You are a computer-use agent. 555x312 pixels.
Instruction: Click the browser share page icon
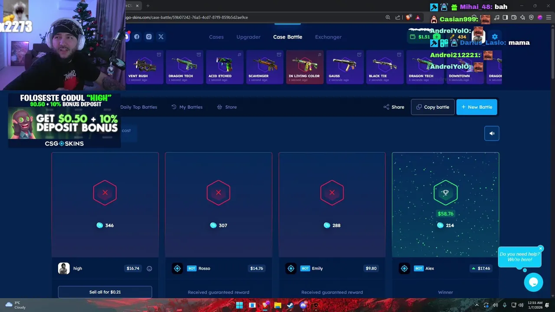pyautogui.click(x=398, y=17)
